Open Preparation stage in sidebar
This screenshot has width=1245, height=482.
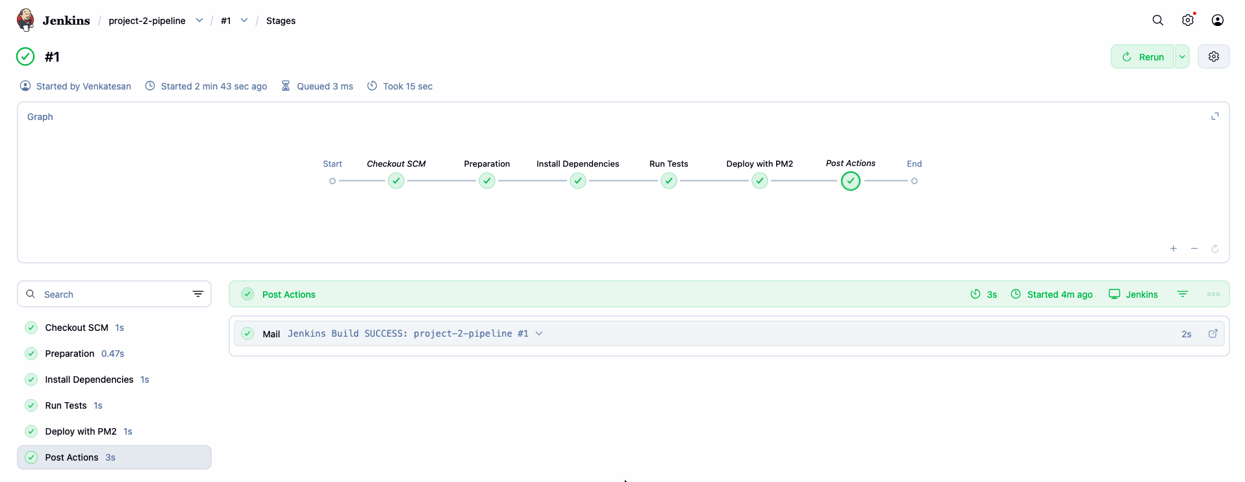click(114, 354)
